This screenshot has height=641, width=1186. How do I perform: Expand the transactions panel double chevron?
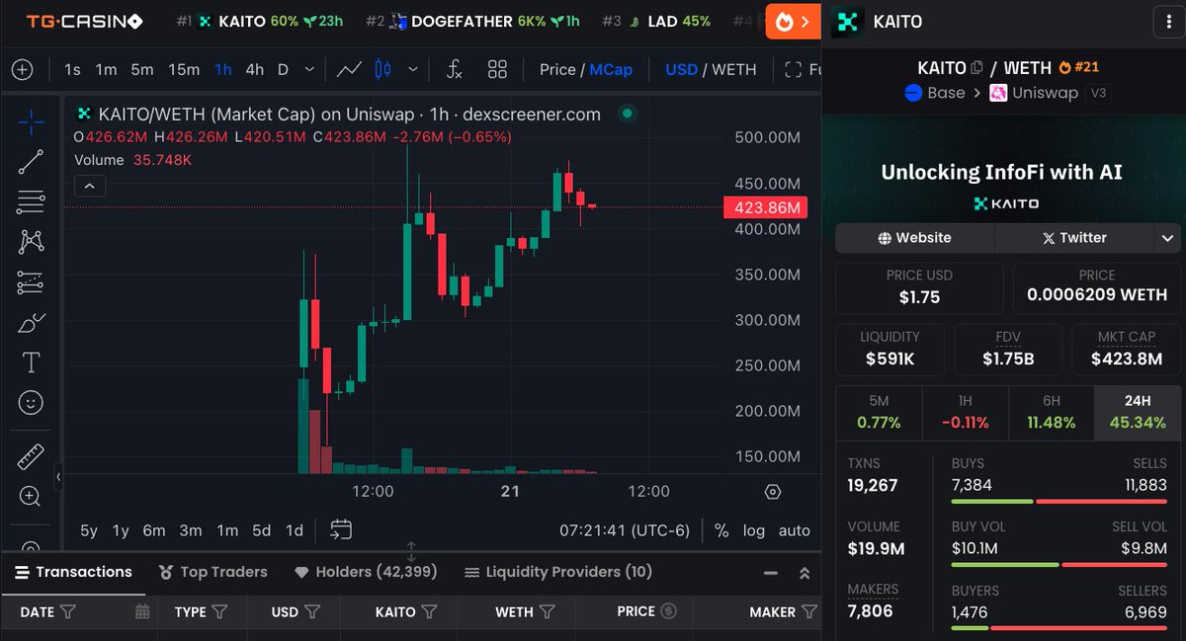coord(805,573)
